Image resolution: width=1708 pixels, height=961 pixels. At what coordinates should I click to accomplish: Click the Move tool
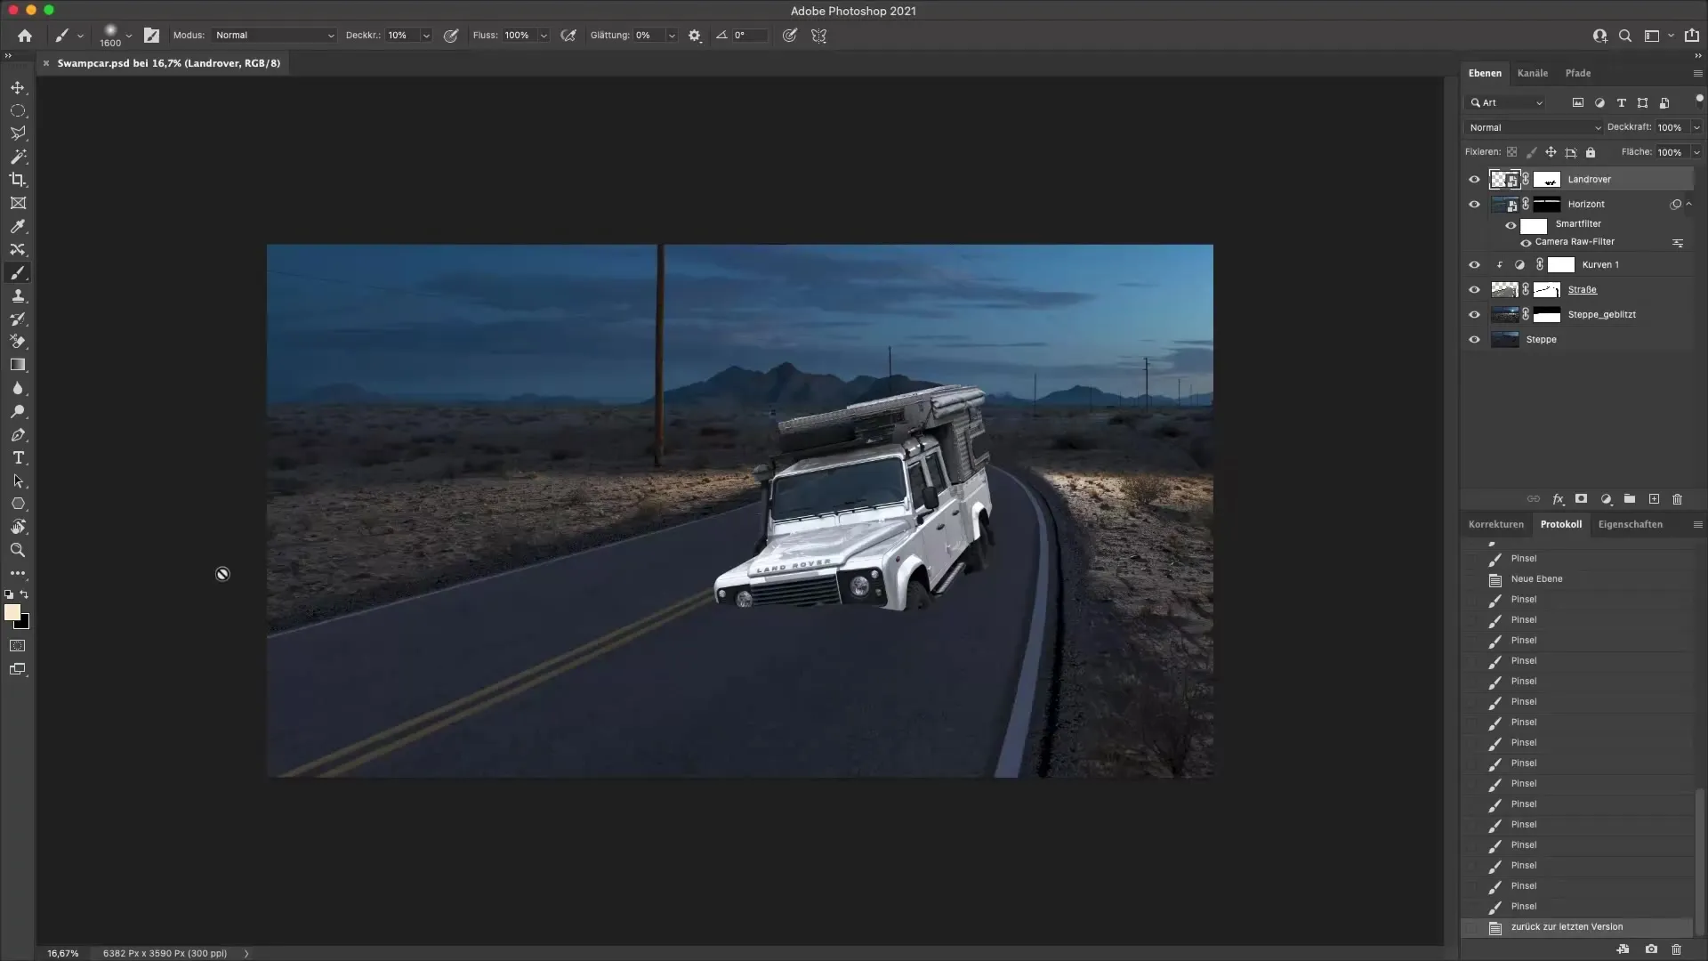pyautogui.click(x=18, y=87)
